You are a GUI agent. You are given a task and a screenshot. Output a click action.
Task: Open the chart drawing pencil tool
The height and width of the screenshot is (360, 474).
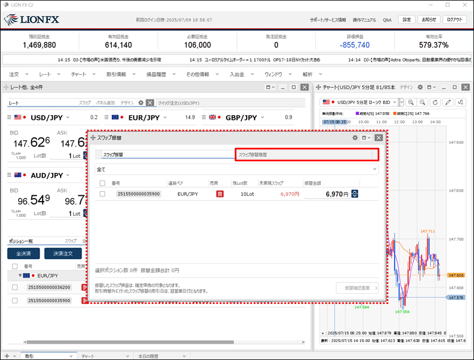click(448, 102)
